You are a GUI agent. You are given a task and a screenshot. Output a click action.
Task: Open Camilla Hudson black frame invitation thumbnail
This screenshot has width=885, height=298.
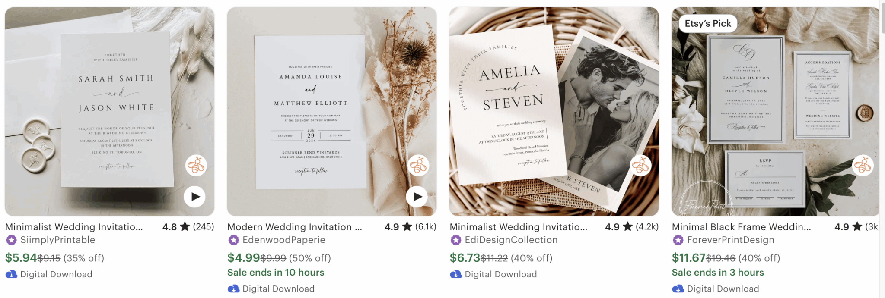point(775,111)
